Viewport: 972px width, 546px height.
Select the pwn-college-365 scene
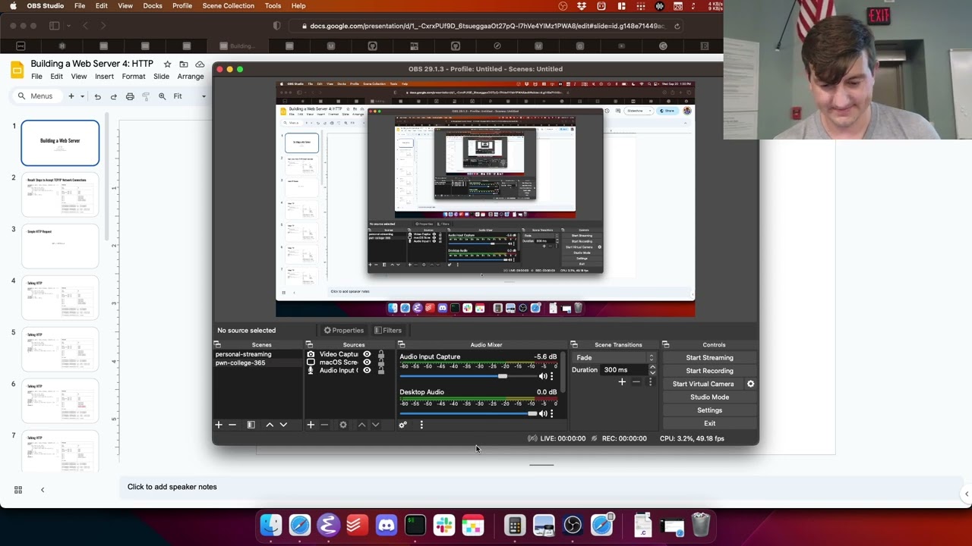(x=240, y=362)
